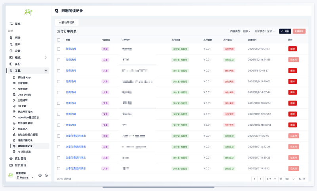Click the 图床管理 image icon
The height and width of the screenshot is (191, 317).
pyautogui.click(x=14, y=83)
